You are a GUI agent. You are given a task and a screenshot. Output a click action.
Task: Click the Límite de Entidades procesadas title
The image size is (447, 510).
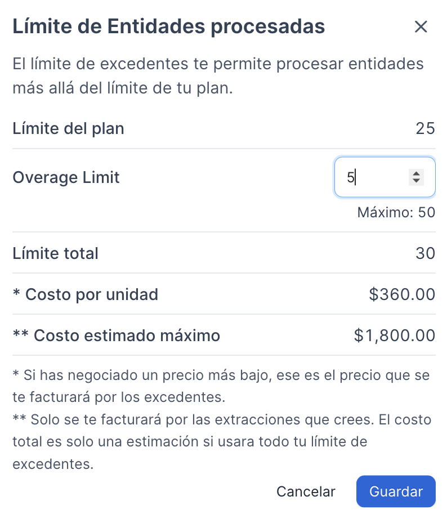click(168, 26)
